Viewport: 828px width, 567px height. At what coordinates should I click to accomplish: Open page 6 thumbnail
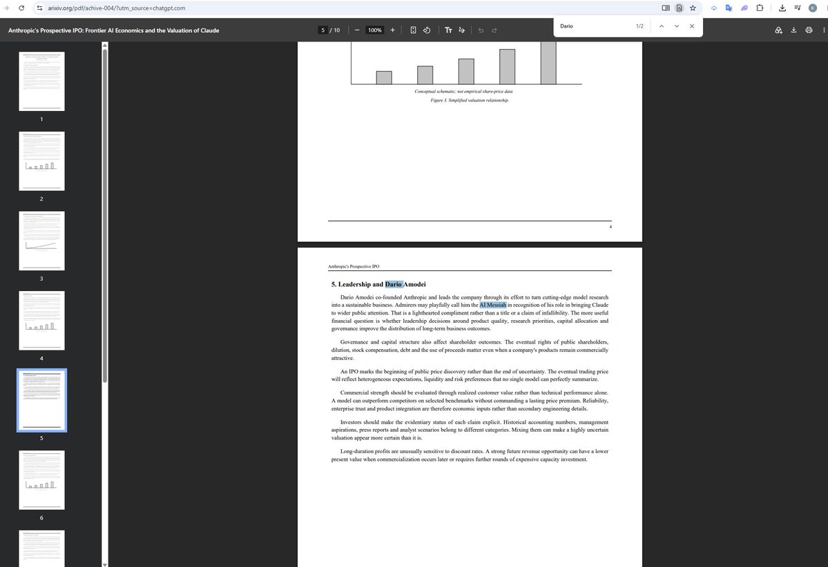coord(41,479)
